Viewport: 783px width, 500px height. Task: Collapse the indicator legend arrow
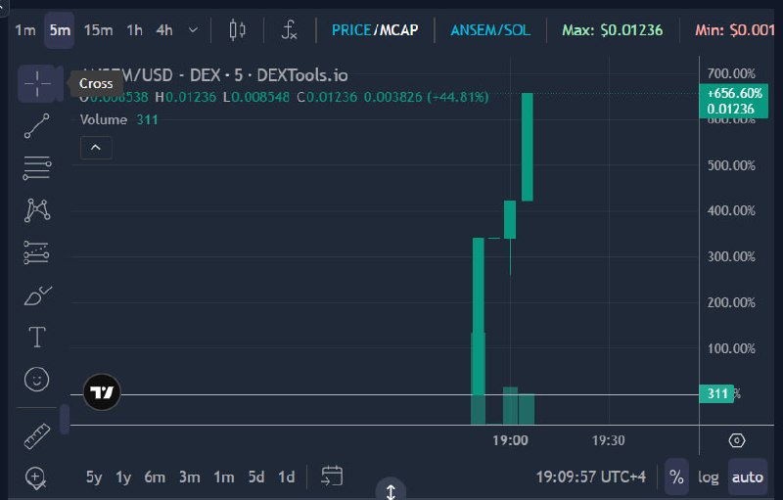tap(96, 148)
